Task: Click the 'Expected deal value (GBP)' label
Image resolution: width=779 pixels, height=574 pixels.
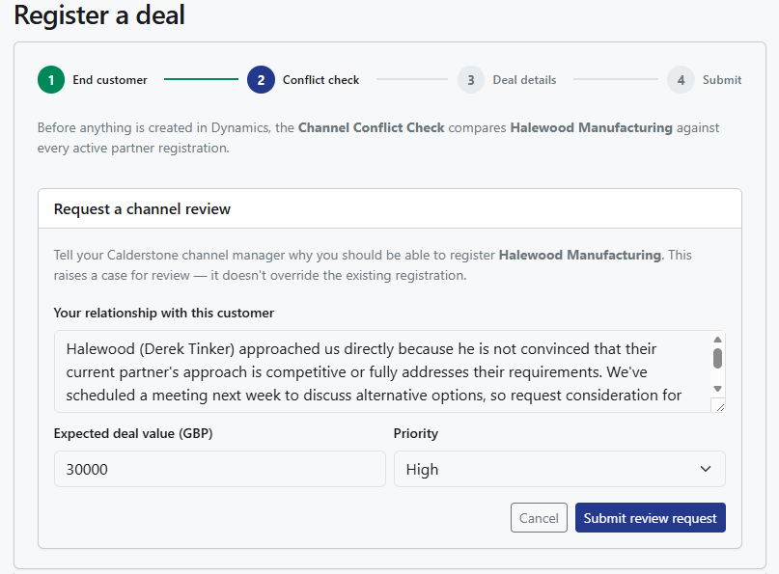Action: (x=133, y=433)
